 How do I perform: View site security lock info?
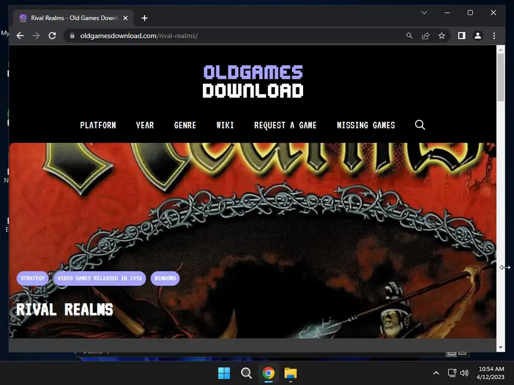[72, 36]
